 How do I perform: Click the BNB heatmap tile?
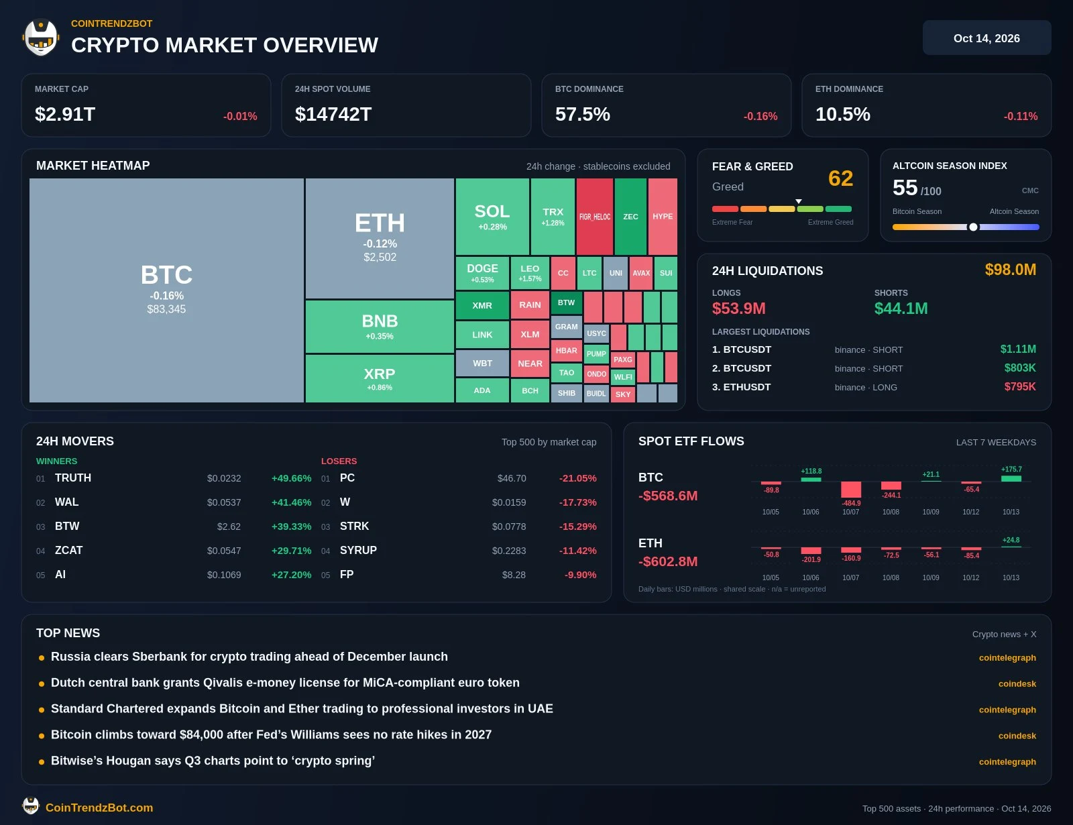pos(380,327)
